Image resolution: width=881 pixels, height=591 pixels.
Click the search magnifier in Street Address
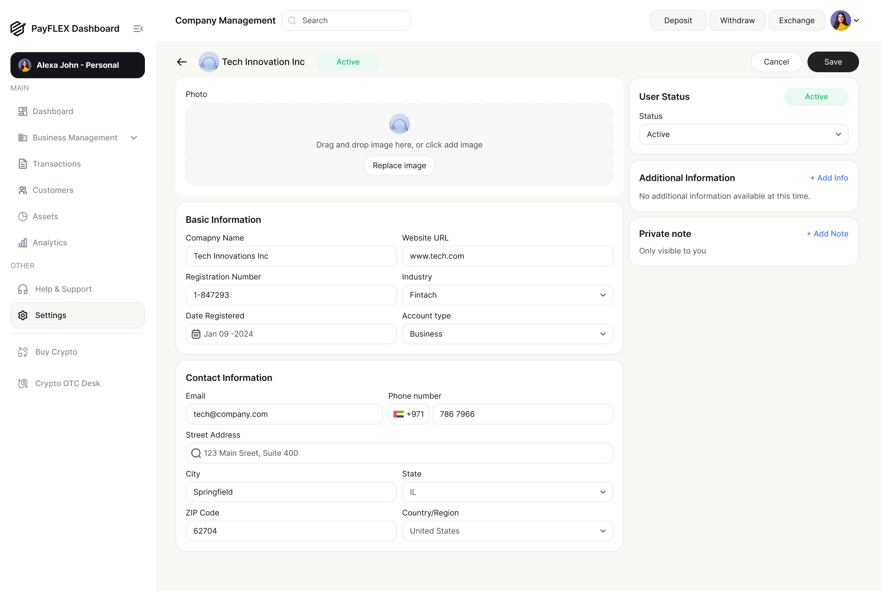pyautogui.click(x=196, y=453)
